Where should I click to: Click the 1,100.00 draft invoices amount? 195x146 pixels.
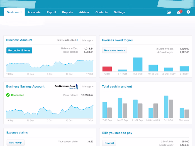pos(184,49)
